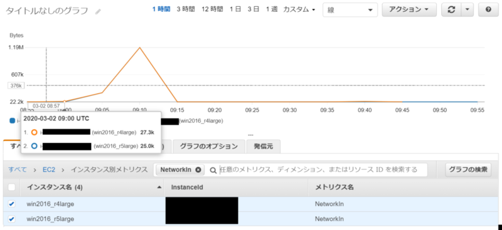Select the 3 日 time range

coord(254,9)
